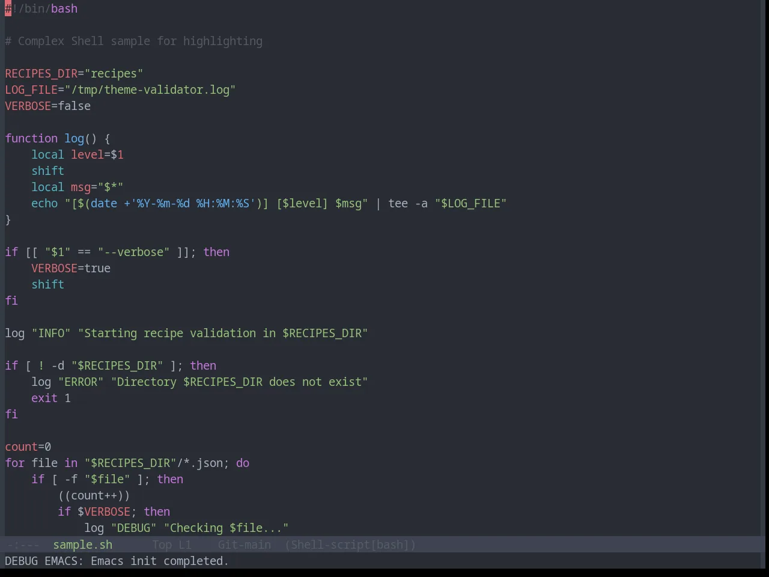Click the VERBOSE=true line
The height and width of the screenshot is (577, 769).
point(71,268)
